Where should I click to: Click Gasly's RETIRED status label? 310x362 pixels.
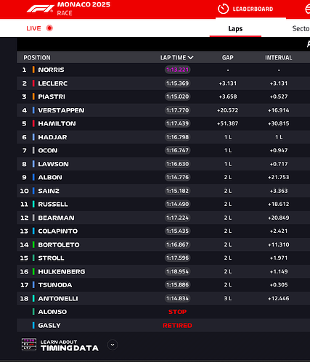(x=177, y=326)
